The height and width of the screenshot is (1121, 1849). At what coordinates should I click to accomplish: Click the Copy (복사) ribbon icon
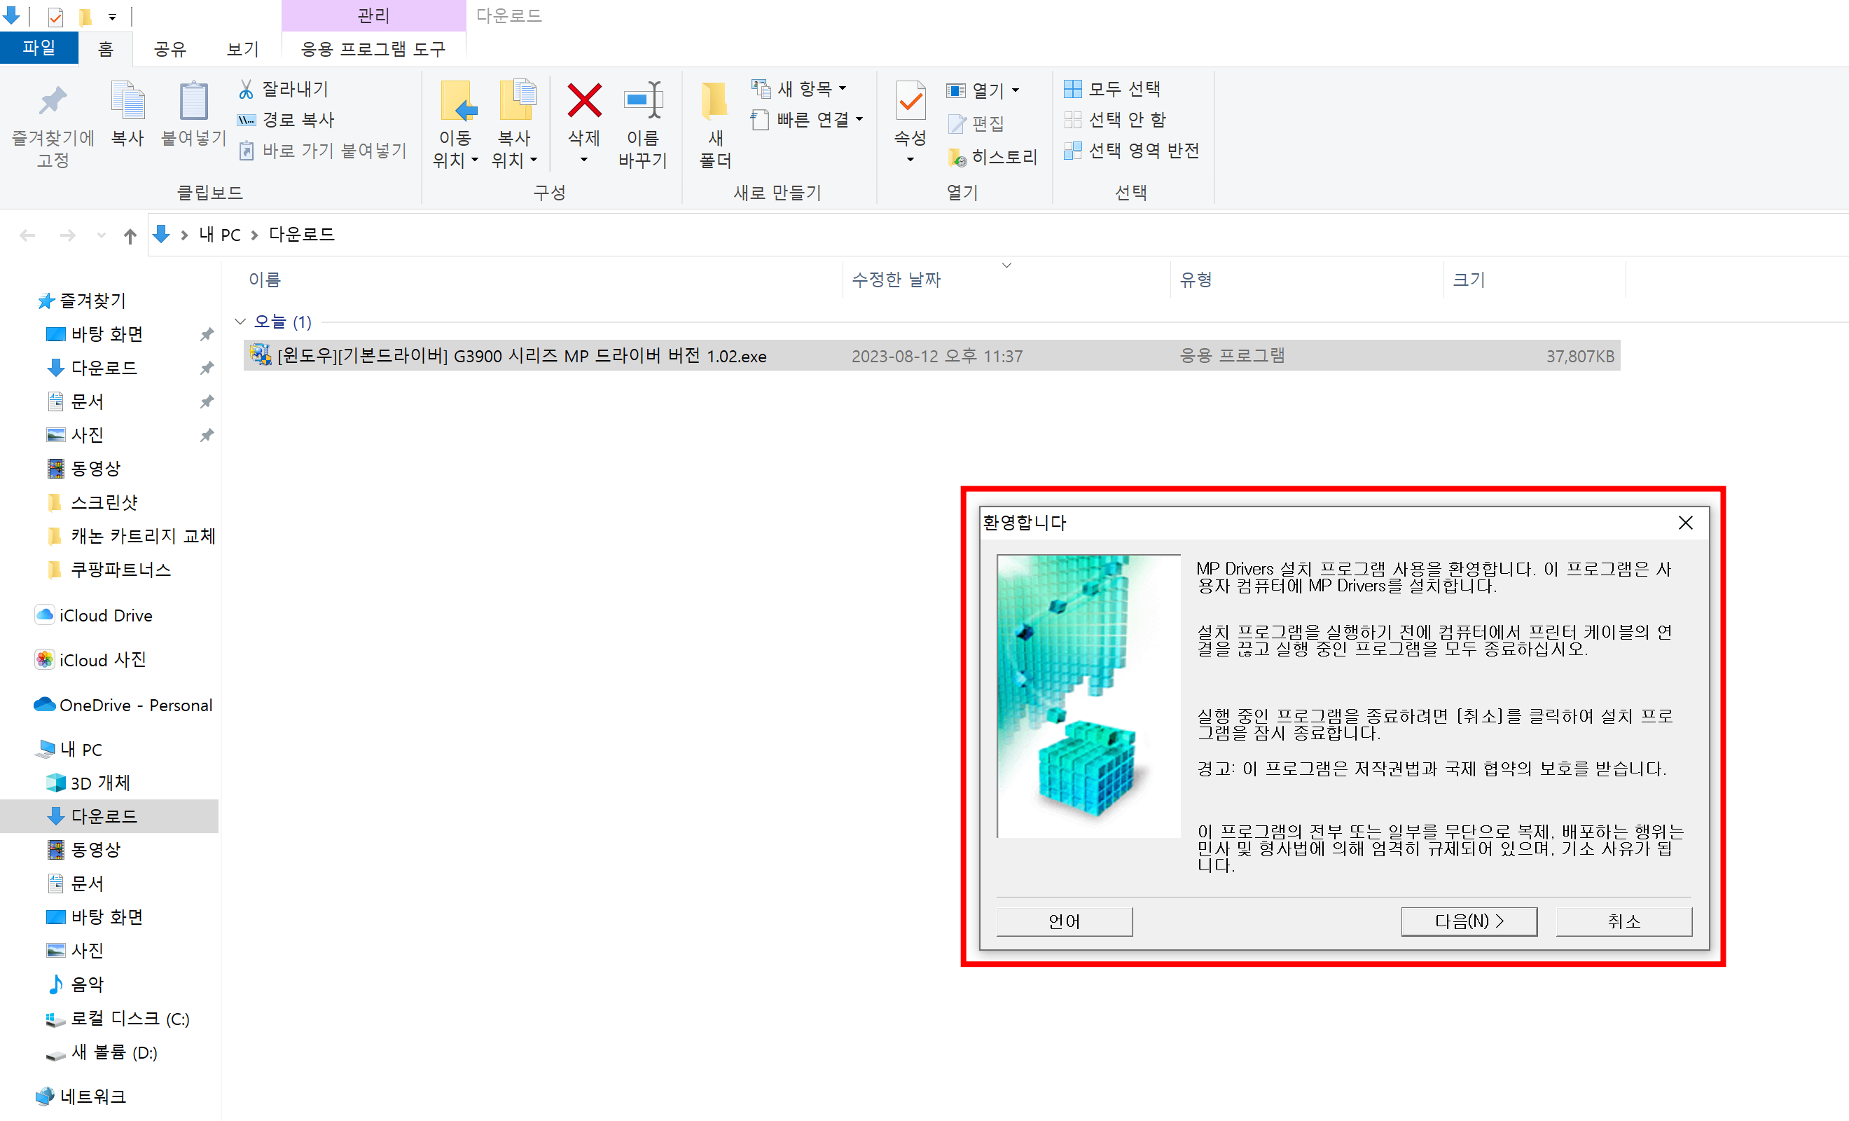(x=127, y=102)
